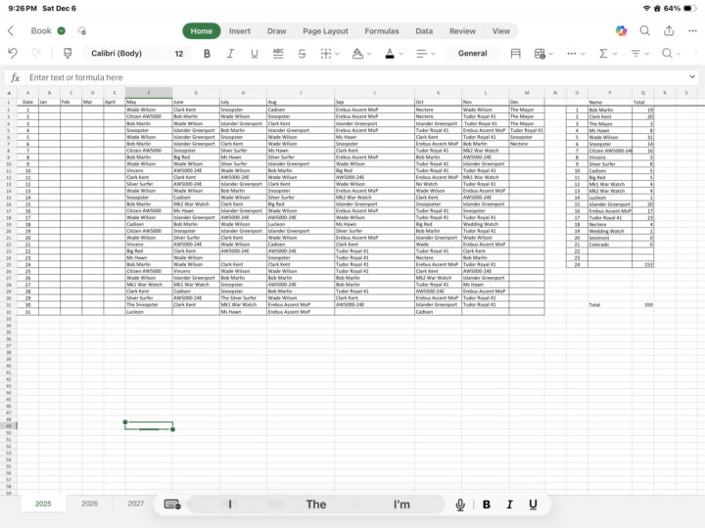The image size is (705, 528).
Task: Tap the back arrow to exit workbook
Action: point(11,30)
